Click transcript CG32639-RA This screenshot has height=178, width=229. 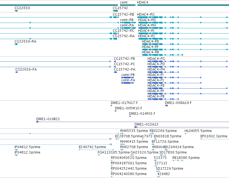[x=25, y=41]
